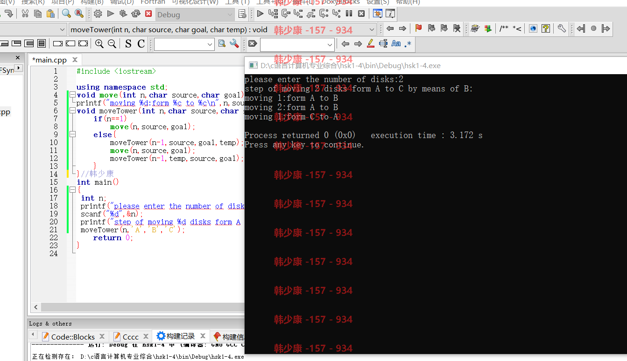Toggle the Match case Aa option
The image size is (627, 361).
(396, 44)
